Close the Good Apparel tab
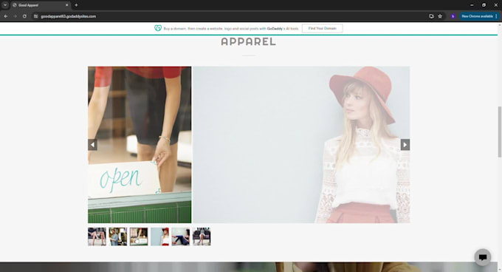This screenshot has height=272, width=502. click(x=67, y=5)
